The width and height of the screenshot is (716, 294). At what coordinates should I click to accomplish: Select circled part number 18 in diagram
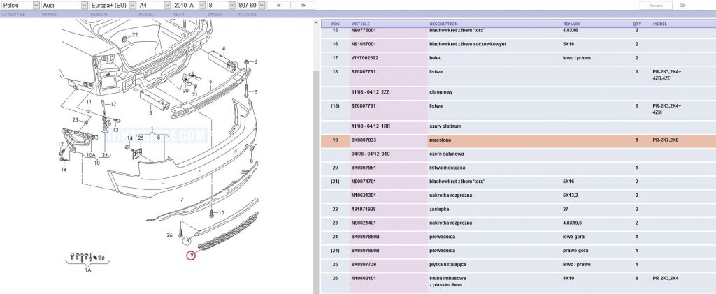point(186,240)
